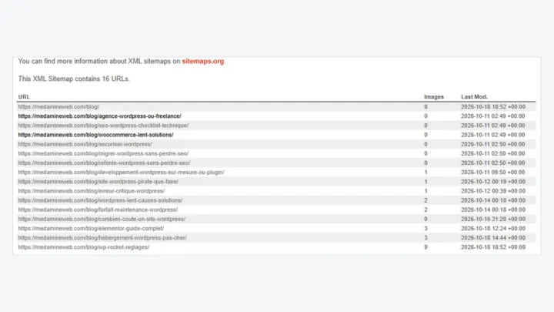The width and height of the screenshot is (554, 312).
Task: Open the securiser-wordpress link
Action: point(85,144)
